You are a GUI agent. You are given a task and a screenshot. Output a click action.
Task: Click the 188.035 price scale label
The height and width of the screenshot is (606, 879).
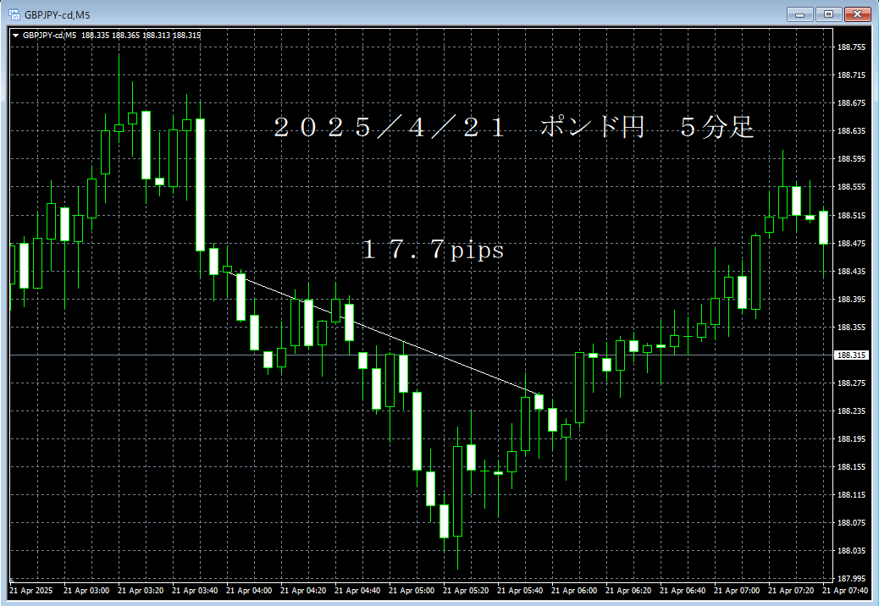pyautogui.click(x=851, y=550)
